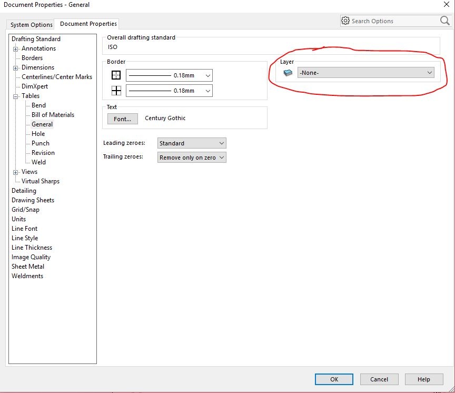
Task: Open the Image Quality settings
Action: click(x=31, y=257)
